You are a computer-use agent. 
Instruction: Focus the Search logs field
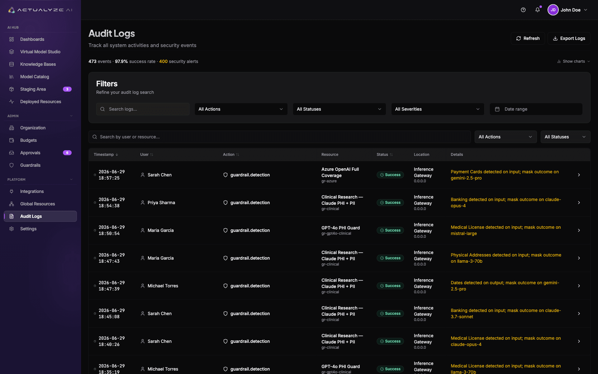[143, 109]
